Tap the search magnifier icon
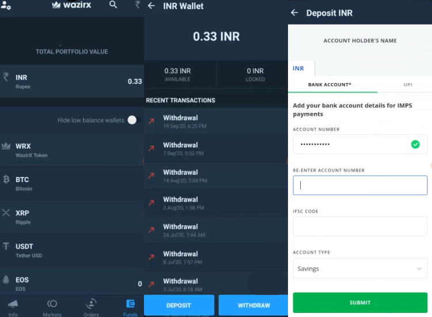 113,5
